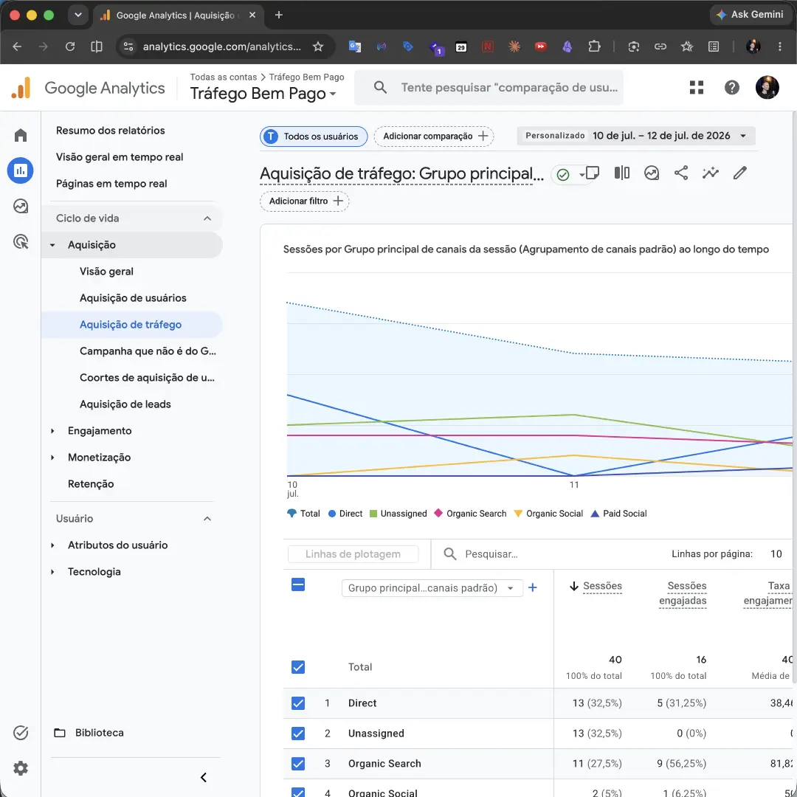Click the Direct legend color marker
This screenshot has width=797, height=797.
click(332, 514)
